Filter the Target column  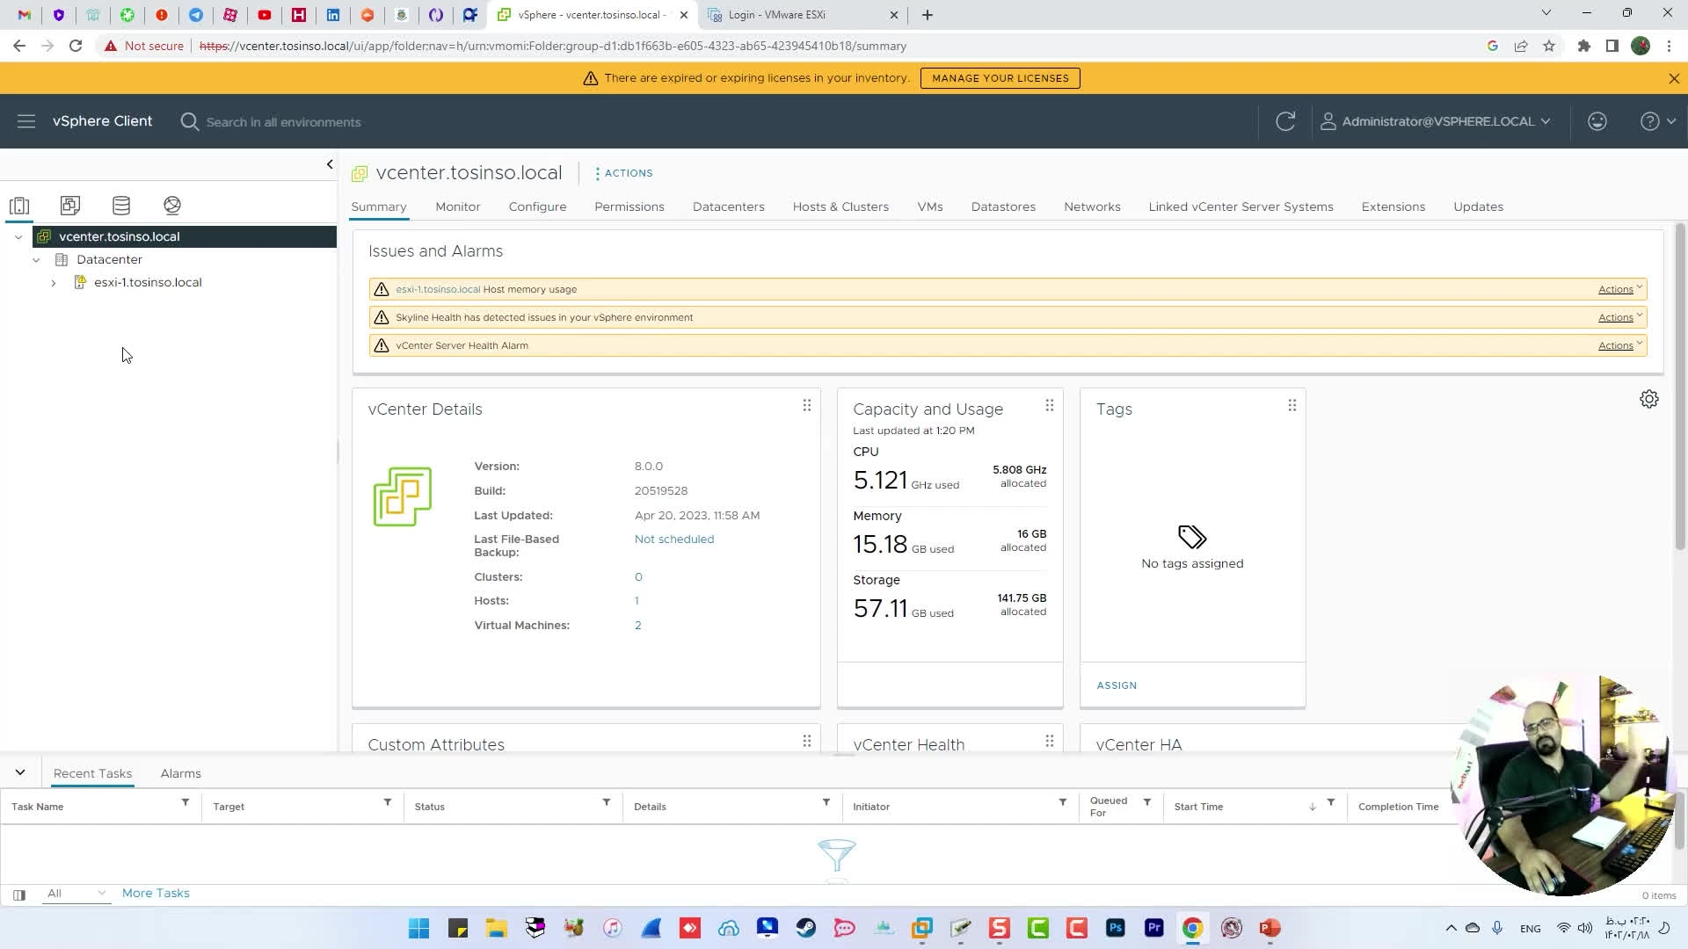point(387,802)
